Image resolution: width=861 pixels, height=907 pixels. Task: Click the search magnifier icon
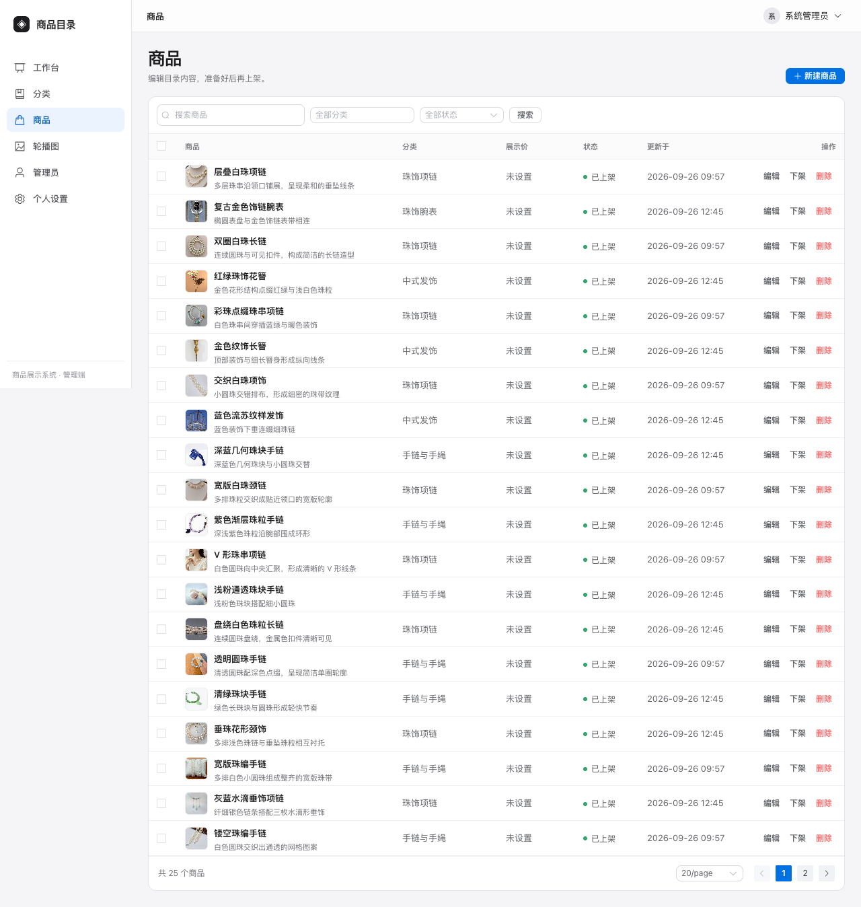pos(165,115)
